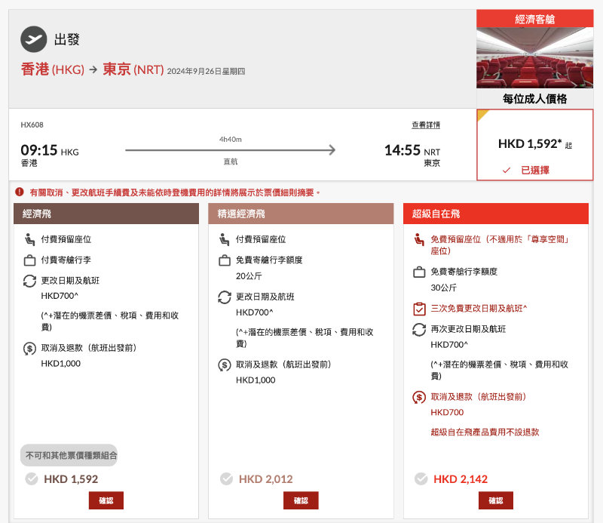Confirm the 超級自在飛 fare with 確認 button
Screen dimensions: 603x523
pos(496,500)
